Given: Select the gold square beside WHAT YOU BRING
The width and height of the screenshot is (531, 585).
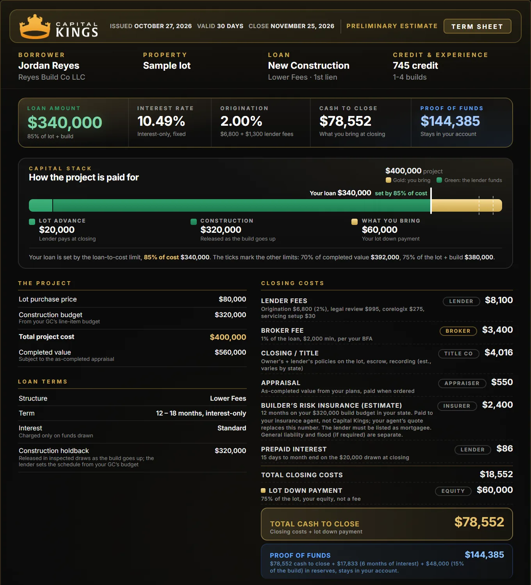Looking at the screenshot, I should pos(355,222).
